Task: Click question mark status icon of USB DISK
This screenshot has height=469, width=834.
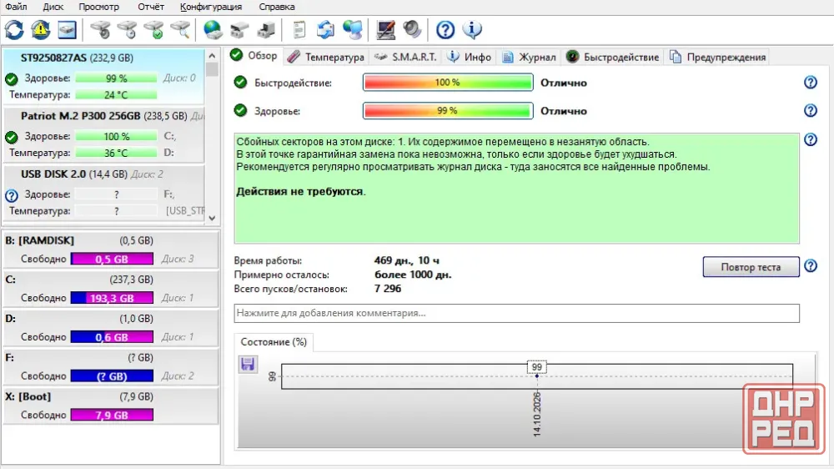Action: click(x=11, y=195)
